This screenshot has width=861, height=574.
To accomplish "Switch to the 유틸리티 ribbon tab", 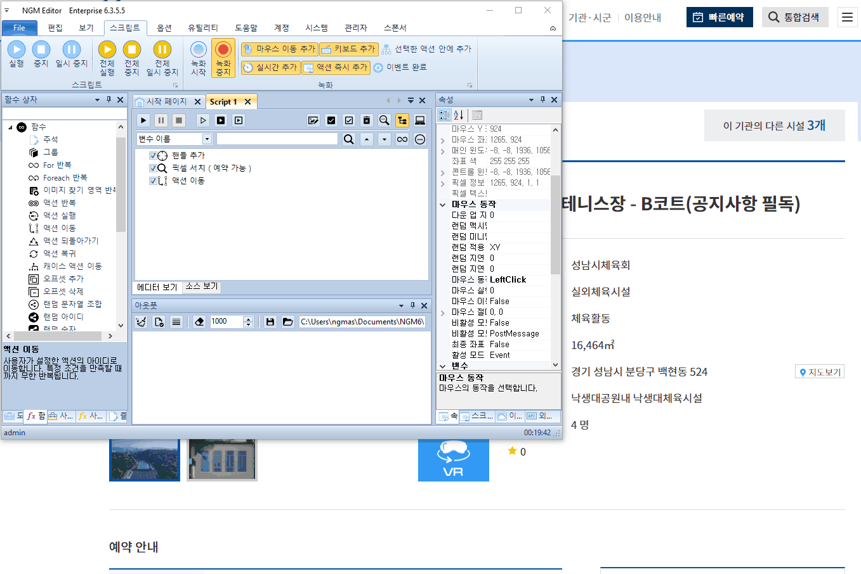I will click(x=203, y=28).
